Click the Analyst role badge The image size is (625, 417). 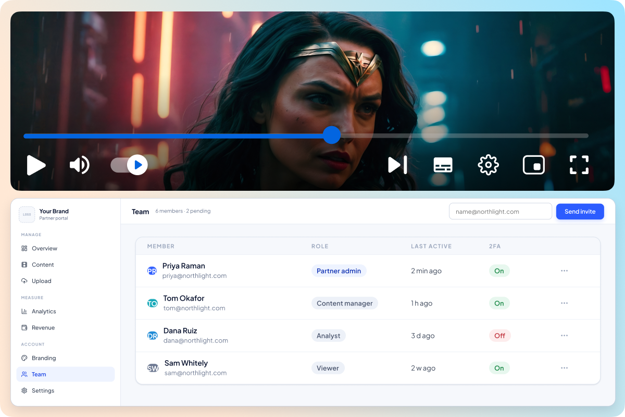click(x=329, y=336)
